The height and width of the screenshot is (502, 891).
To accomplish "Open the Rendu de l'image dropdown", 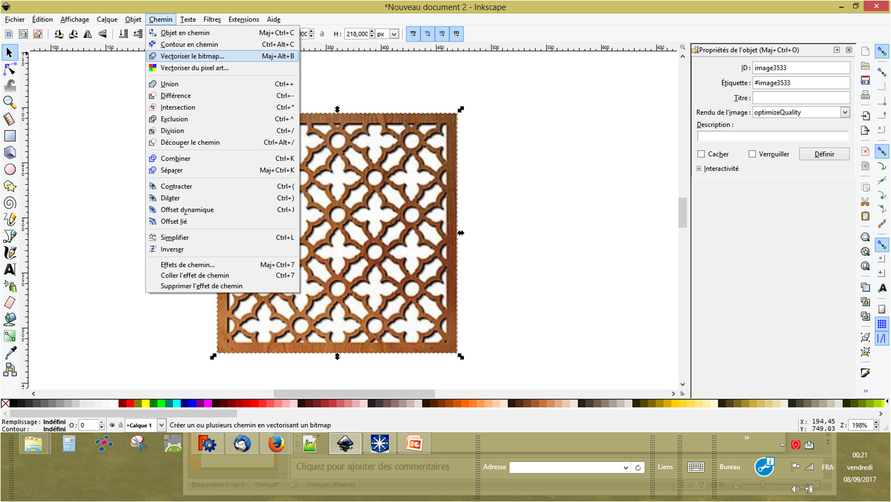I will click(844, 112).
